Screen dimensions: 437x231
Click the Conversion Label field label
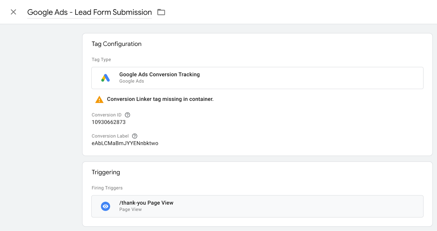(x=110, y=136)
